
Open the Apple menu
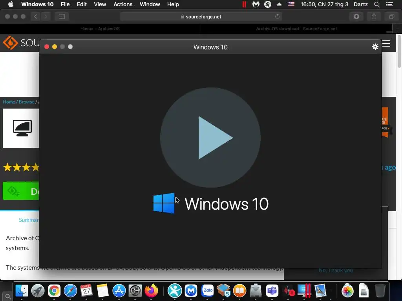click(x=11, y=4)
